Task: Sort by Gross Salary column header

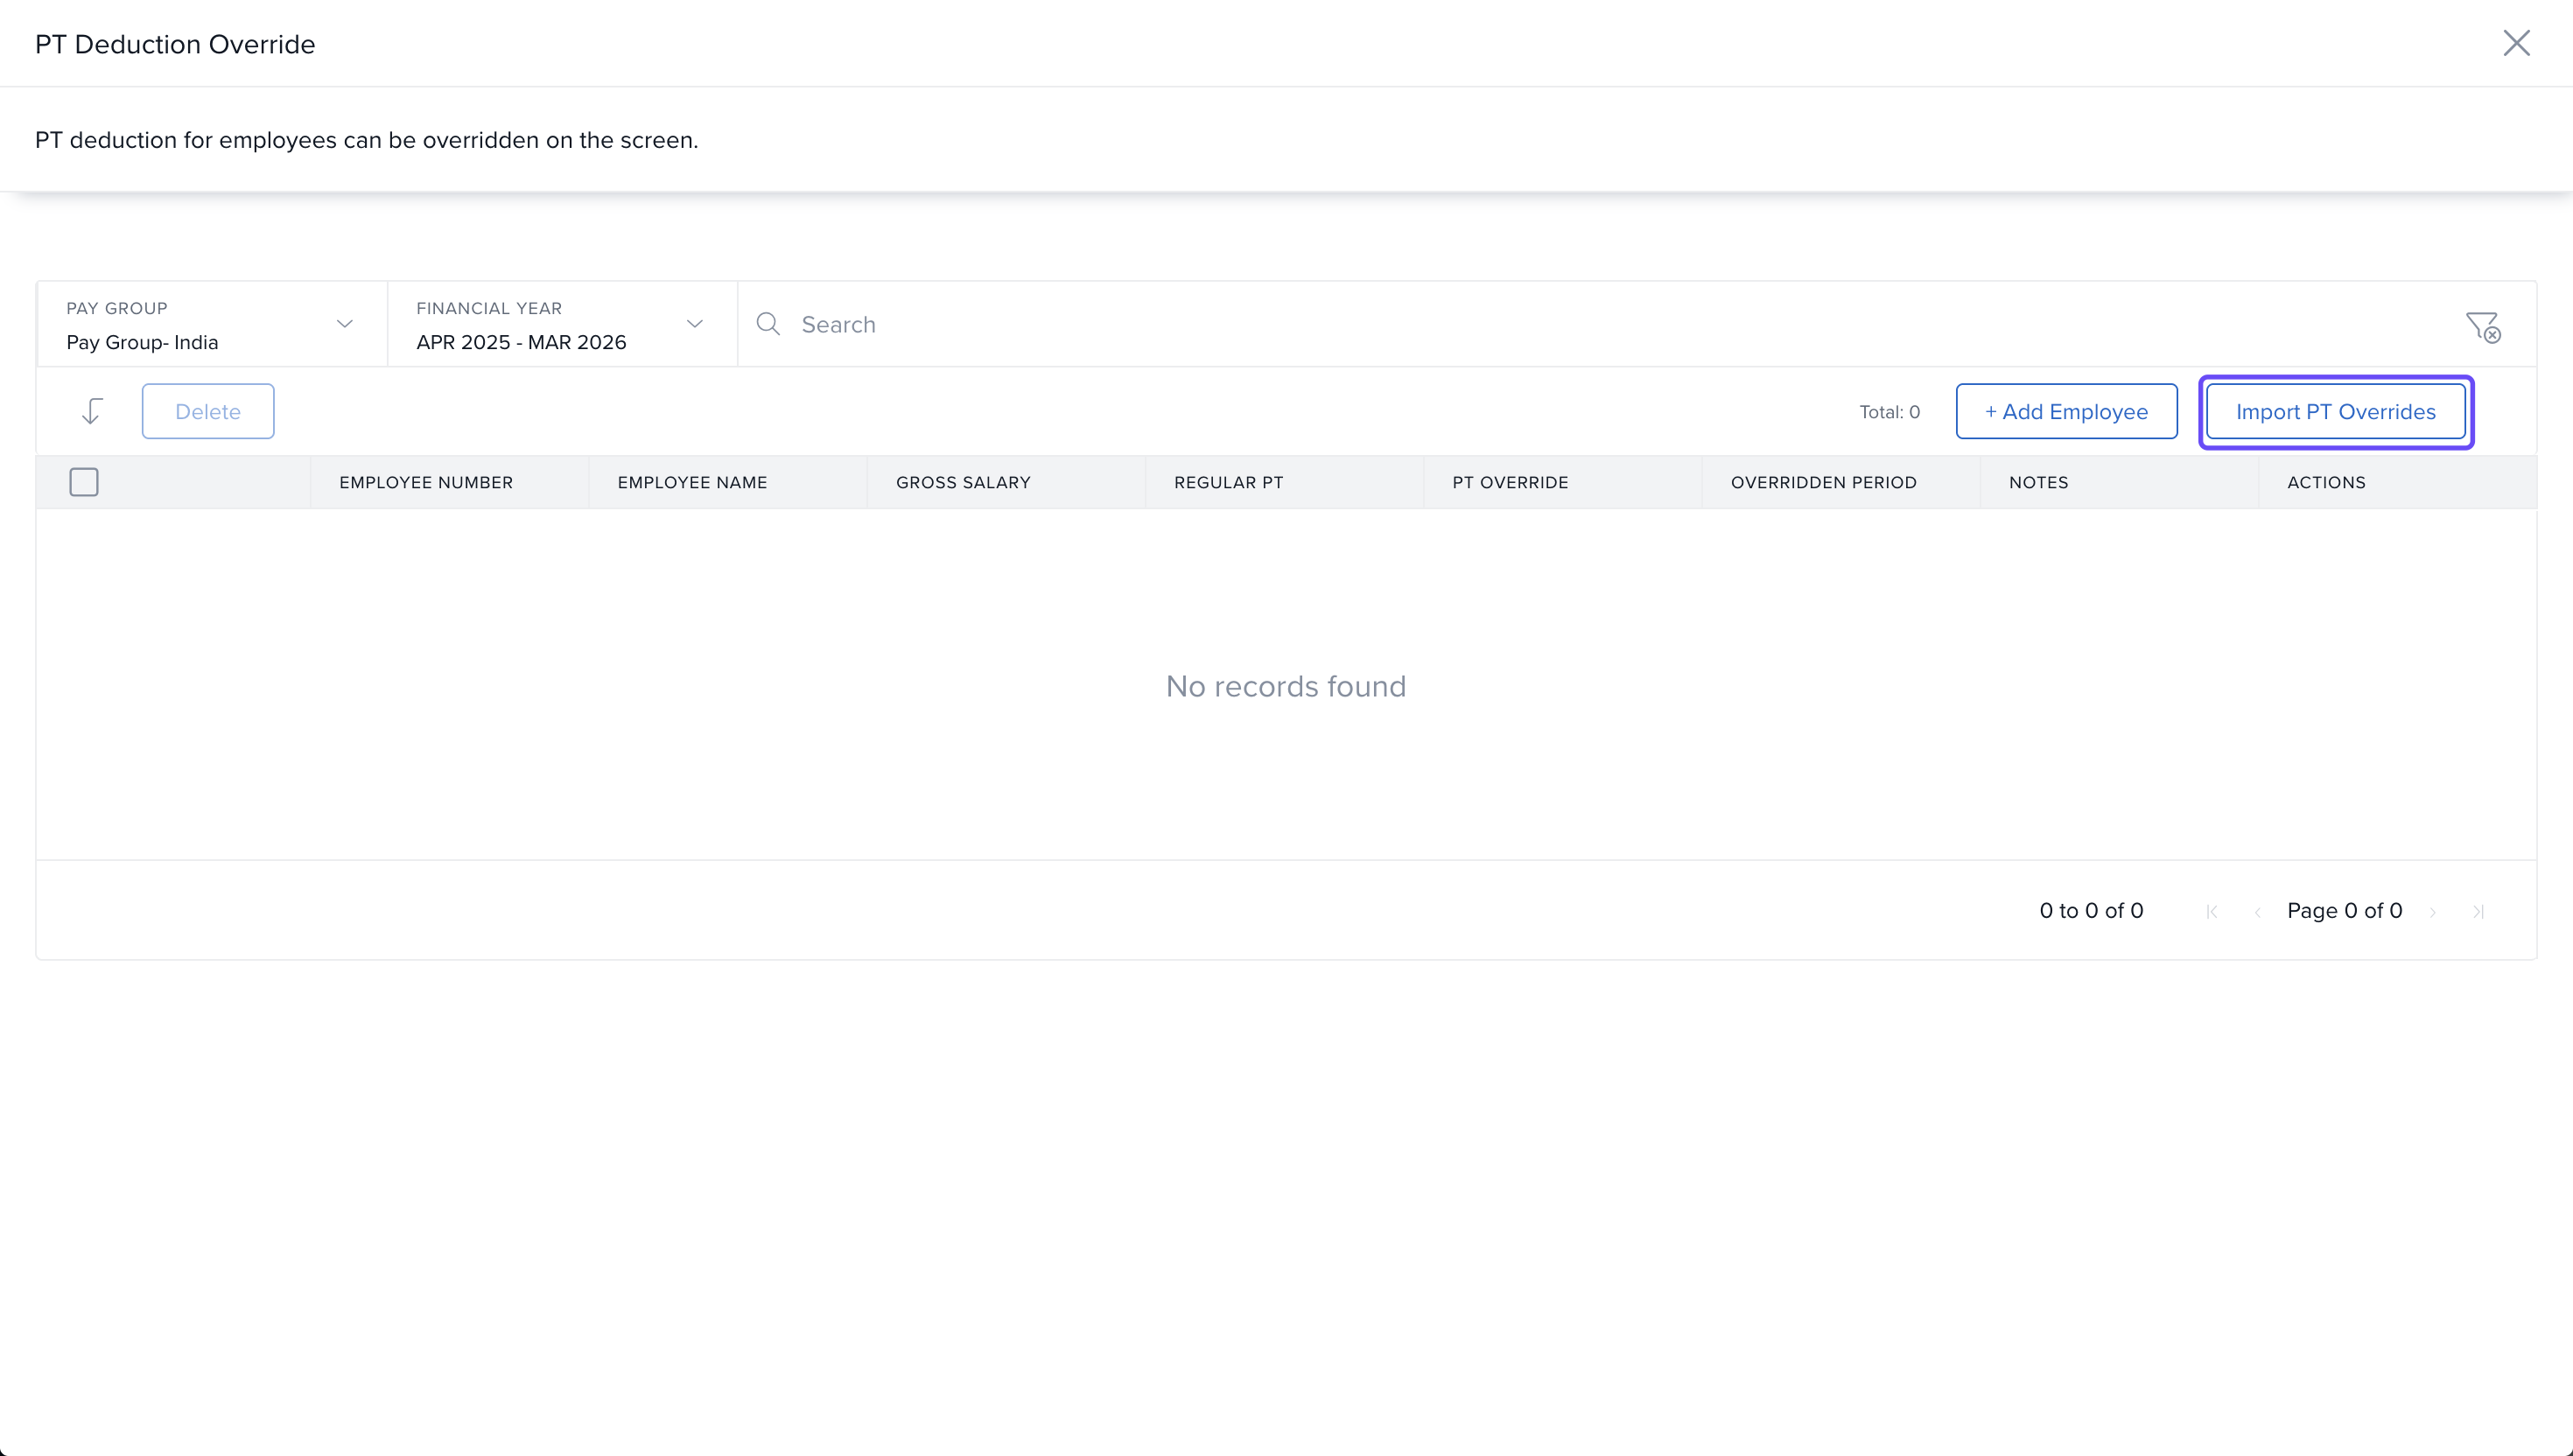Action: click(963, 482)
